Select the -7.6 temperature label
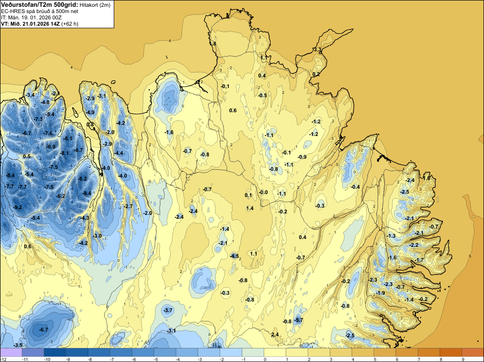The width and height of the screenshot is (484, 362). tap(48, 133)
